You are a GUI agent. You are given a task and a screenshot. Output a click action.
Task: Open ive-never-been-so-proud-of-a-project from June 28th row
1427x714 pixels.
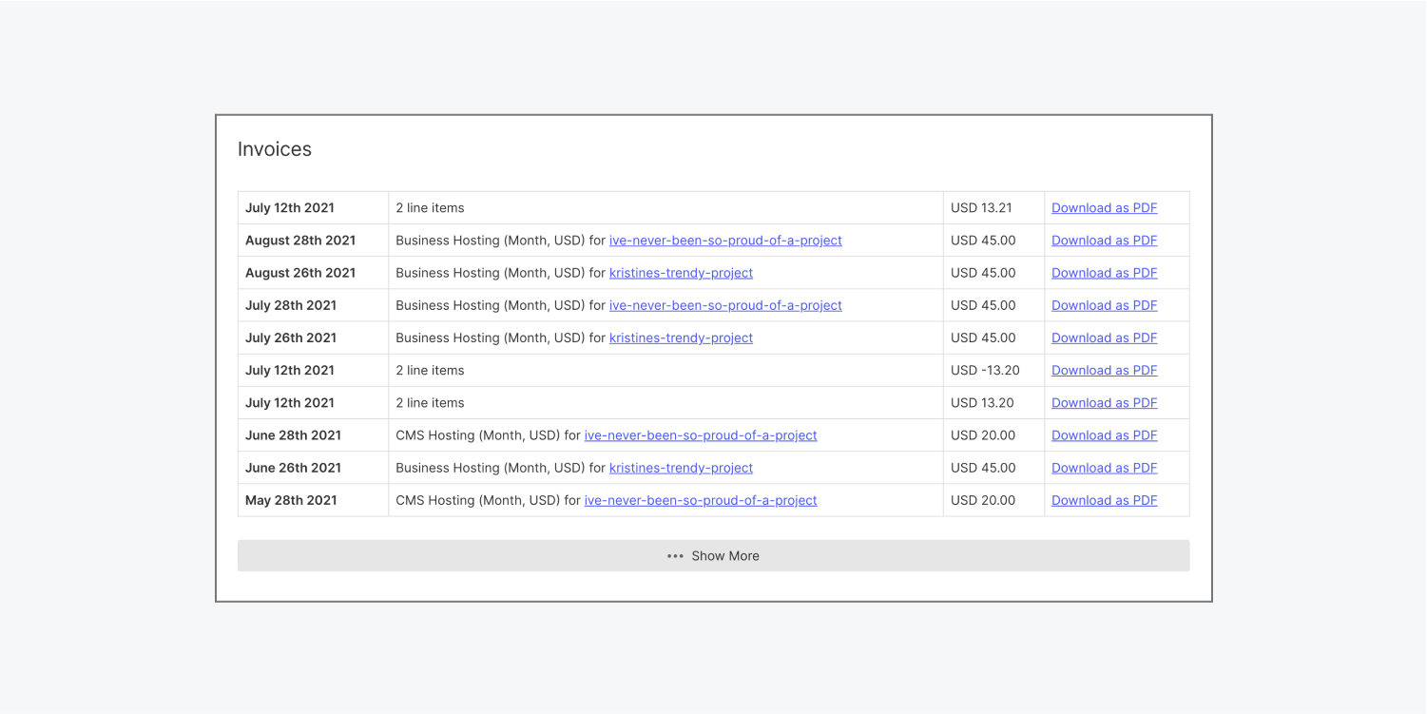(x=701, y=434)
